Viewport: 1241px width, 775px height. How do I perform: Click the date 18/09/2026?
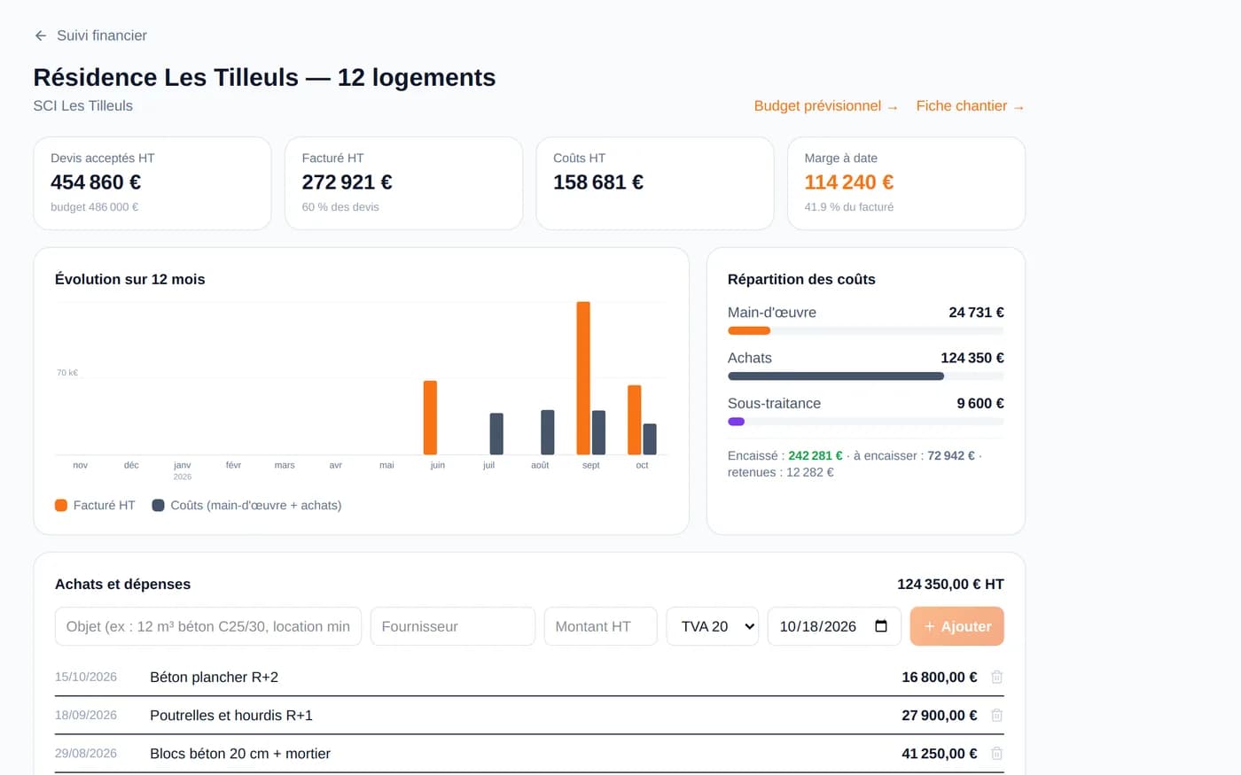point(86,715)
